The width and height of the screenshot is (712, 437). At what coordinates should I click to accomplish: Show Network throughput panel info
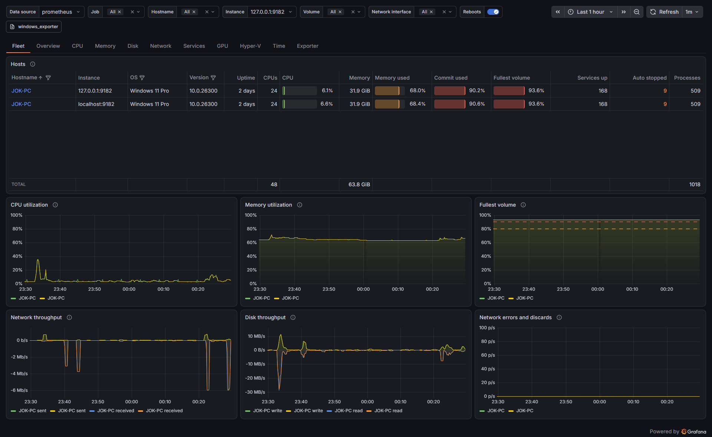[x=69, y=317]
